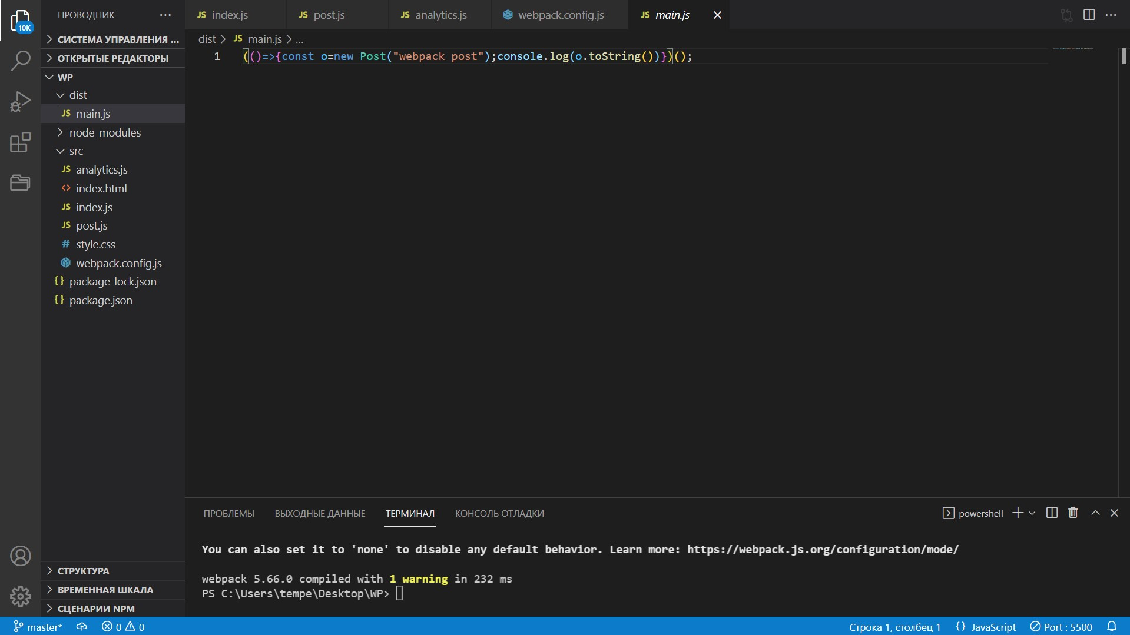Viewport: 1130px width, 635px height.
Task: Click the compare changes icon in editor toolbar
Action: pyautogui.click(x=1066, y=15)
